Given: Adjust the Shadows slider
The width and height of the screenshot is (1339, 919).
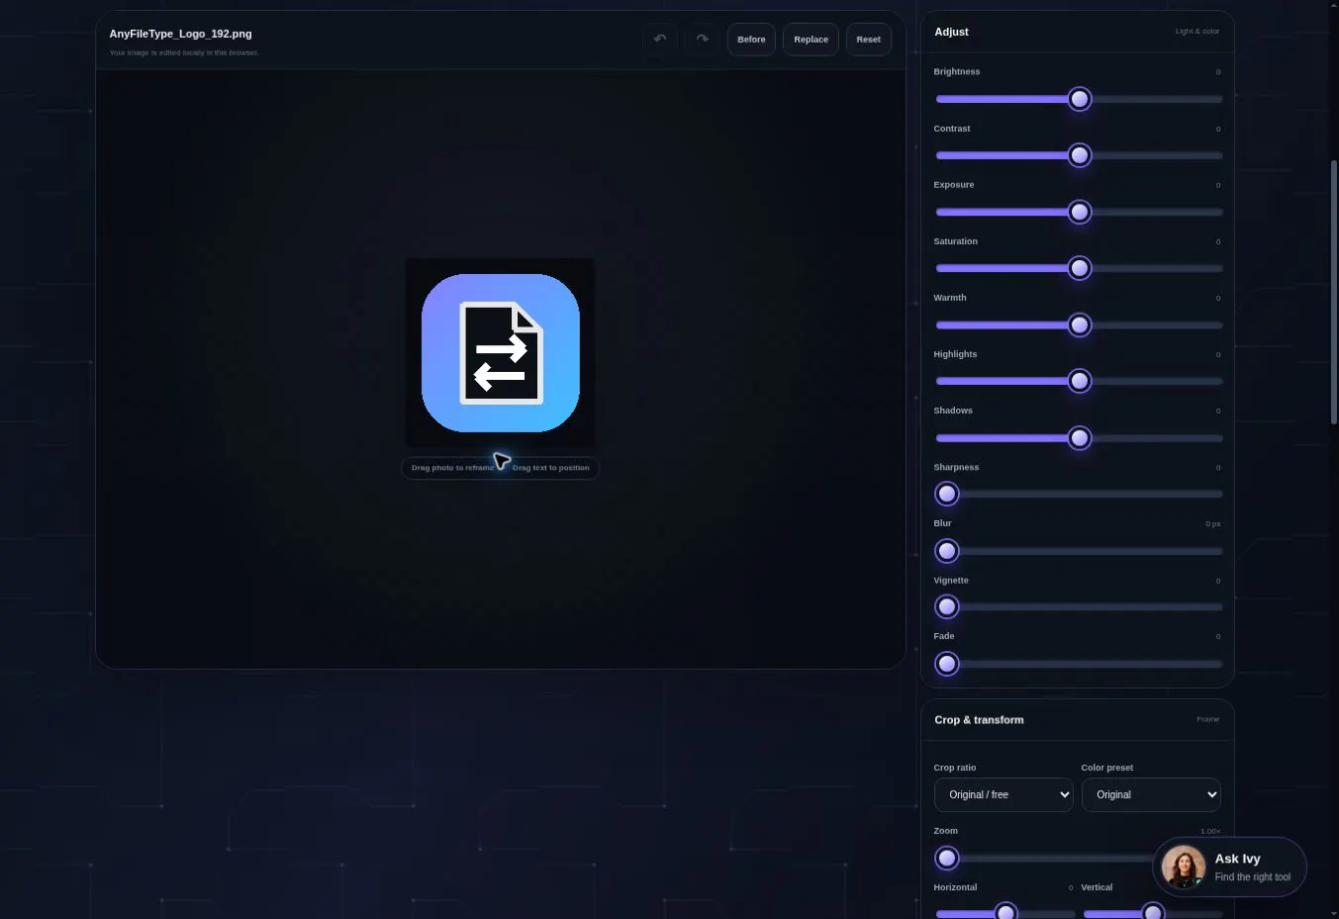Looking at the screenshot, I should pos(1080,437).
